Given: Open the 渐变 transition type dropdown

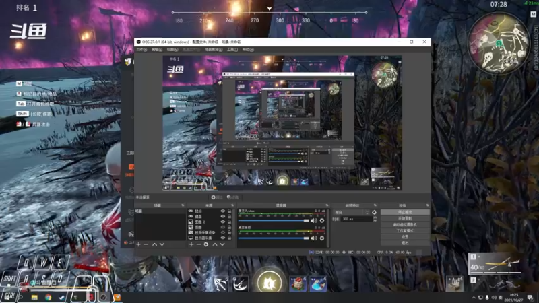Looking at the screenshot, I should (x=350, y=213).
